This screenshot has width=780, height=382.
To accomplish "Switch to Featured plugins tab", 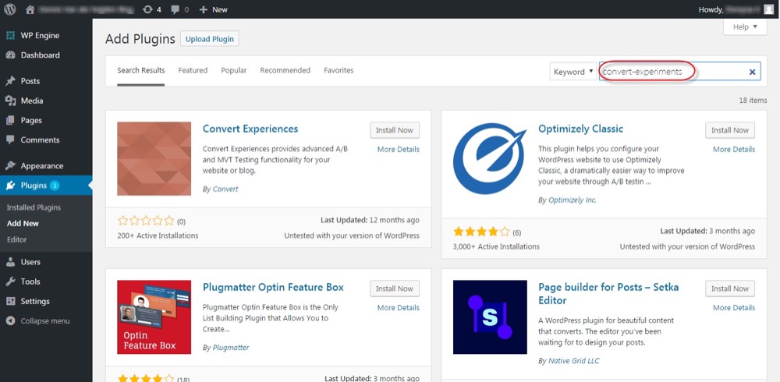I will [x=193, y=71].
